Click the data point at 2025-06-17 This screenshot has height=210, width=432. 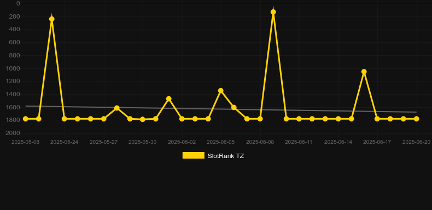point(377,119)
